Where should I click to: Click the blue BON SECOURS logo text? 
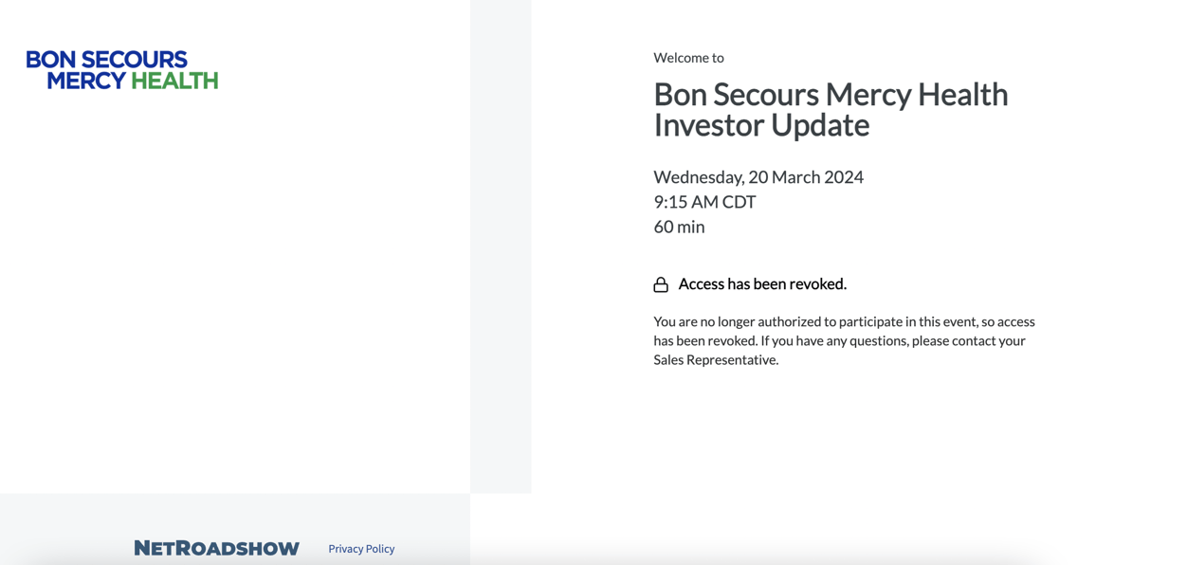(x=106, y=60)
